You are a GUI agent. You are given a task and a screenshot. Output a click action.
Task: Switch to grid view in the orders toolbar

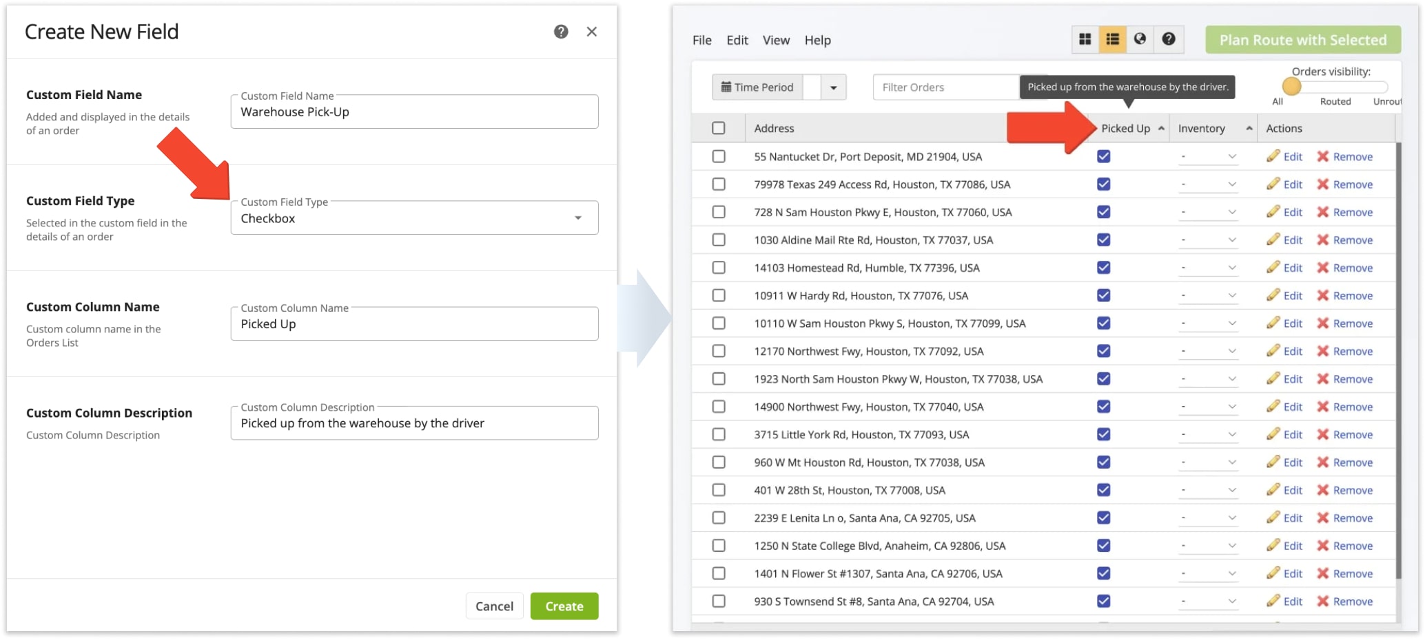[x=1085, y=39]
